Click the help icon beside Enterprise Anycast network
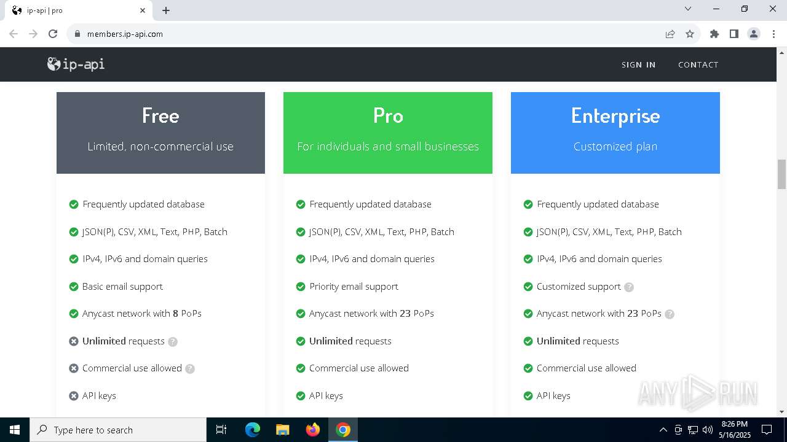The image size is (787, 442). click(670, 314)
